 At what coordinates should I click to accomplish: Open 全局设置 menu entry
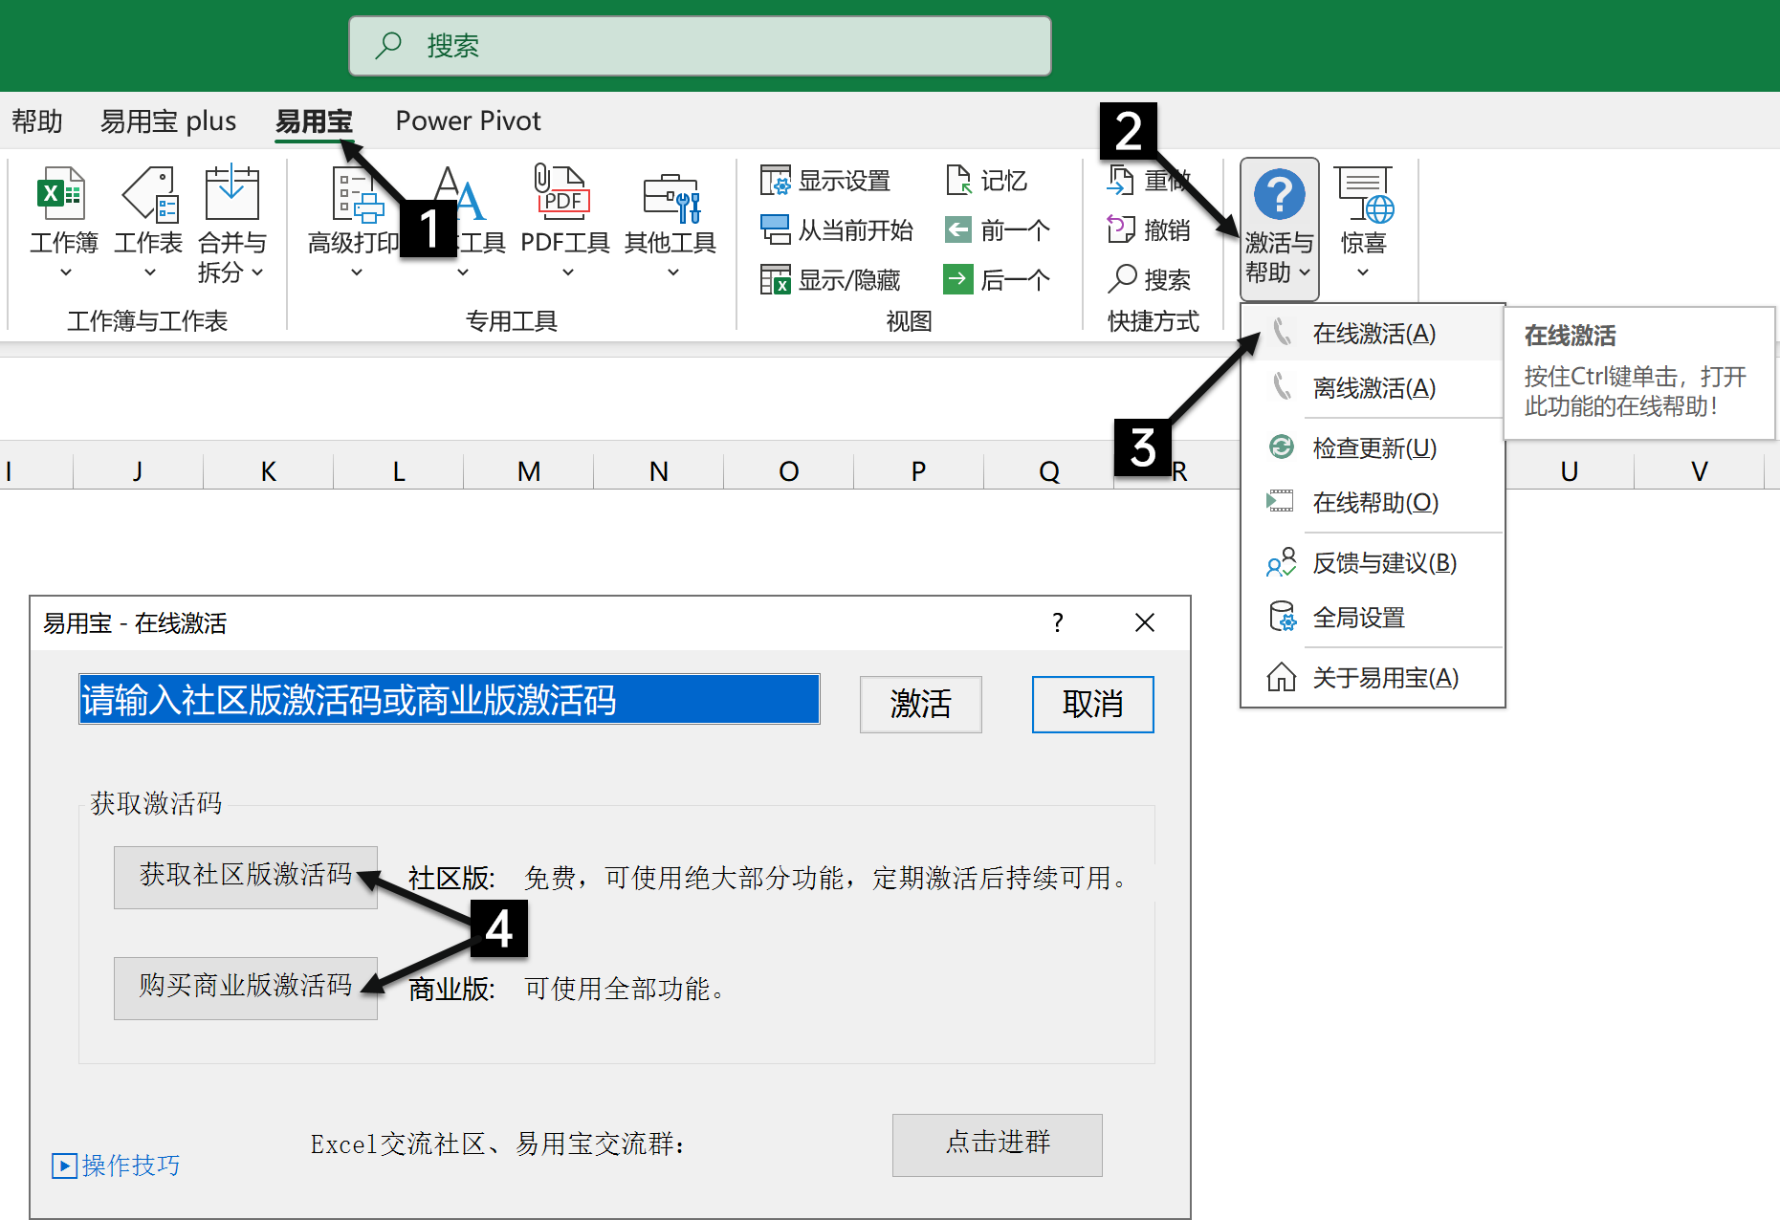click(x=1373, y=617)
